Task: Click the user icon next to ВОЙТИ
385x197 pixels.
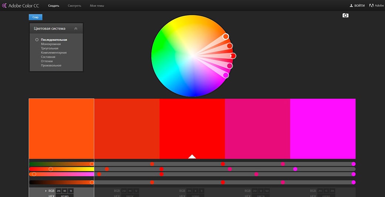Action: click(351, 6)
